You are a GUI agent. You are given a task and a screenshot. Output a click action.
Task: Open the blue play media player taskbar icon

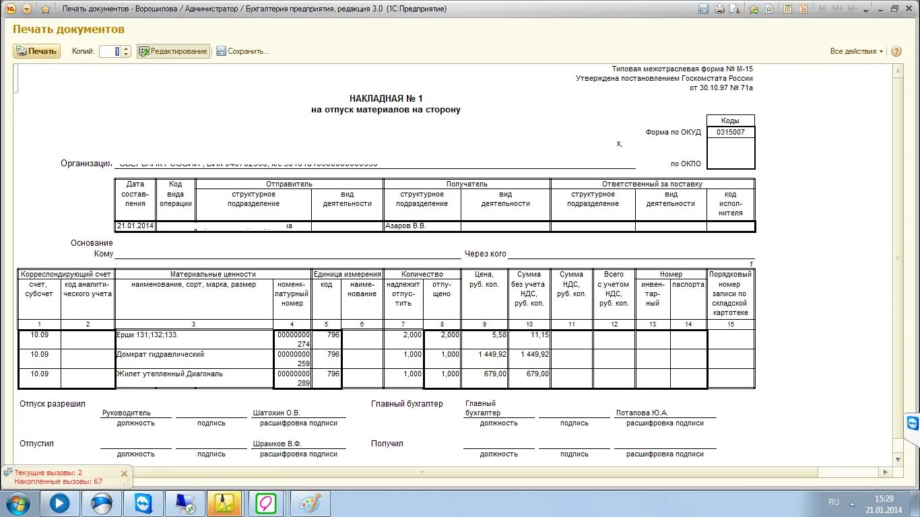tap(60, 504)
